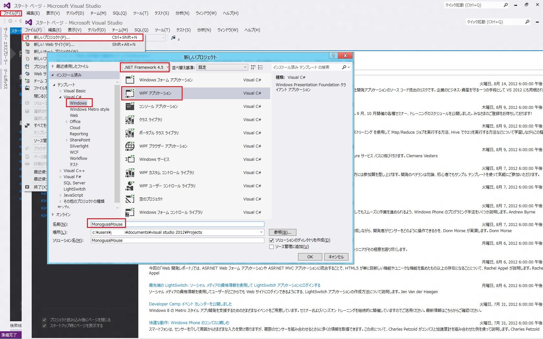Click the インストール済み テンプレート の検索 box

(307, 67)
